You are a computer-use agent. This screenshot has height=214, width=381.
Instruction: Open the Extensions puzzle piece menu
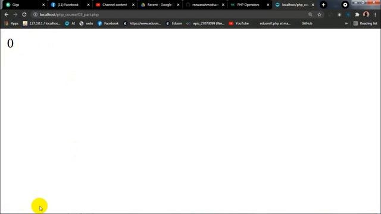pos(357,14)
